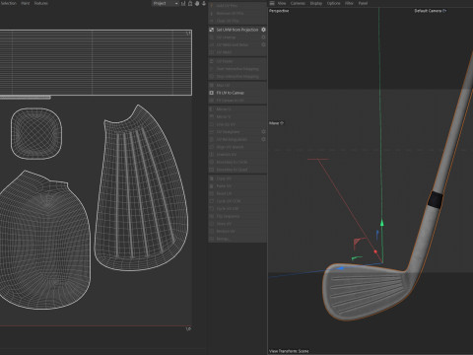This screenshot has height=355, width=473.
Task: Open the viewport Filter menu
Action: pyautogui.click(x=349, y=3)
